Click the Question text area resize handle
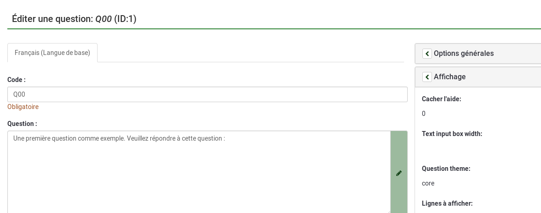 (388, 211)
